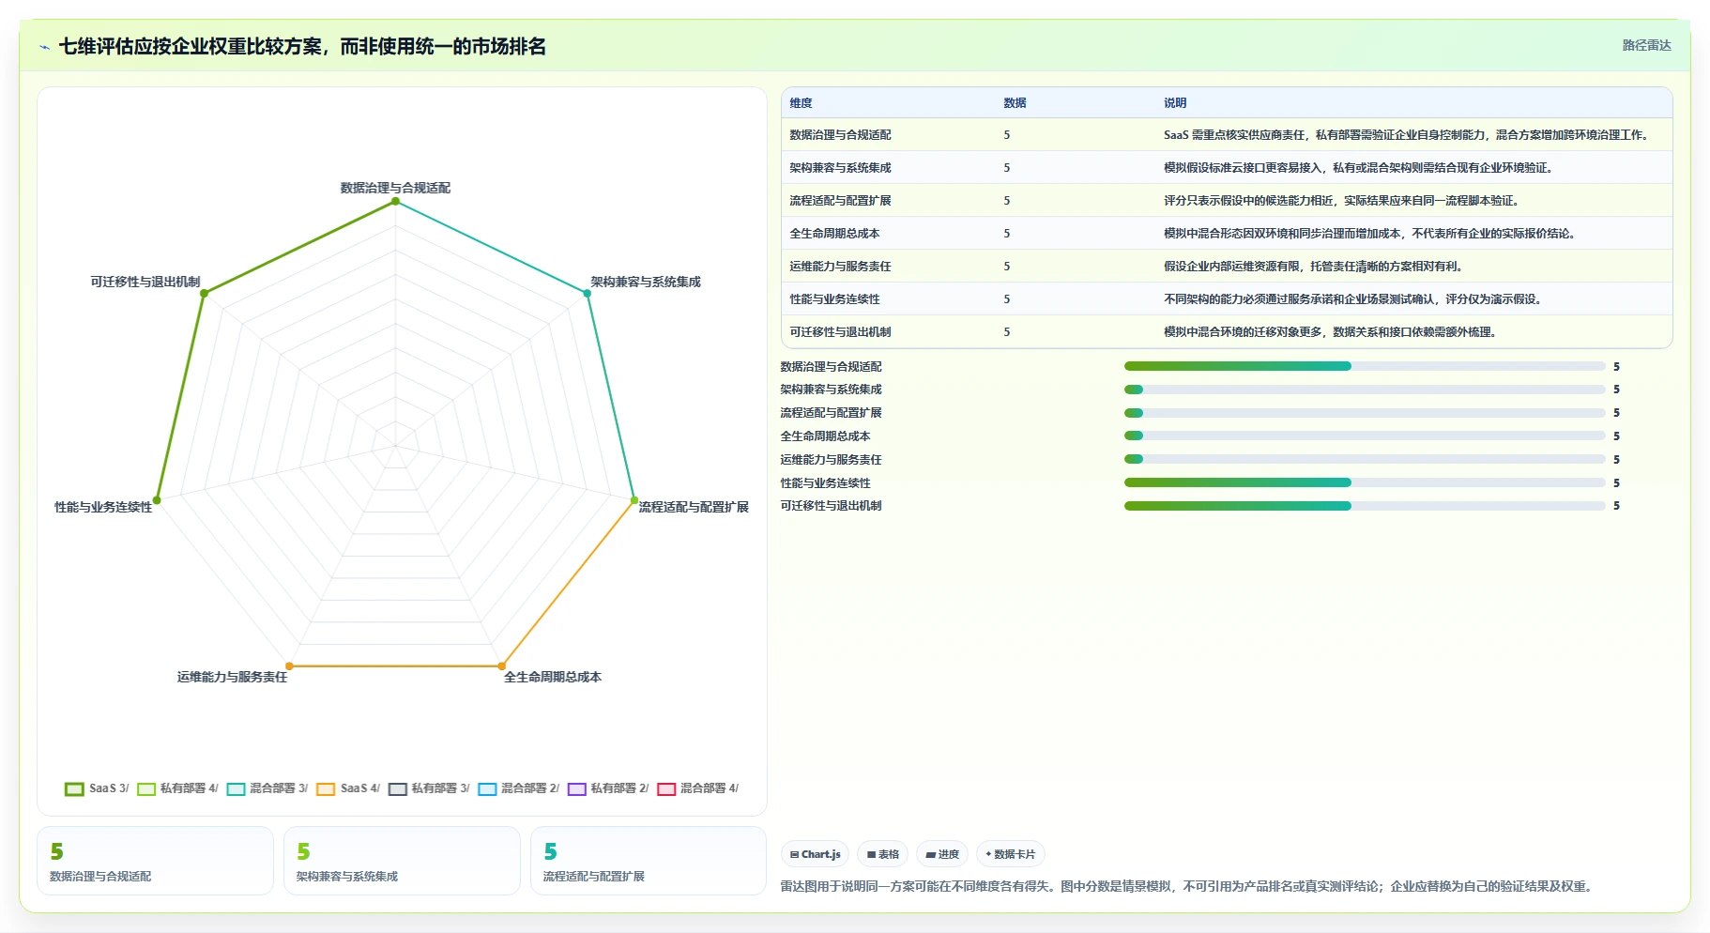This screenshot has height=933, width=1710.
Task: Click the 评分只表示假设中的候选能力相近 description cell
Action: [1342, 201]
